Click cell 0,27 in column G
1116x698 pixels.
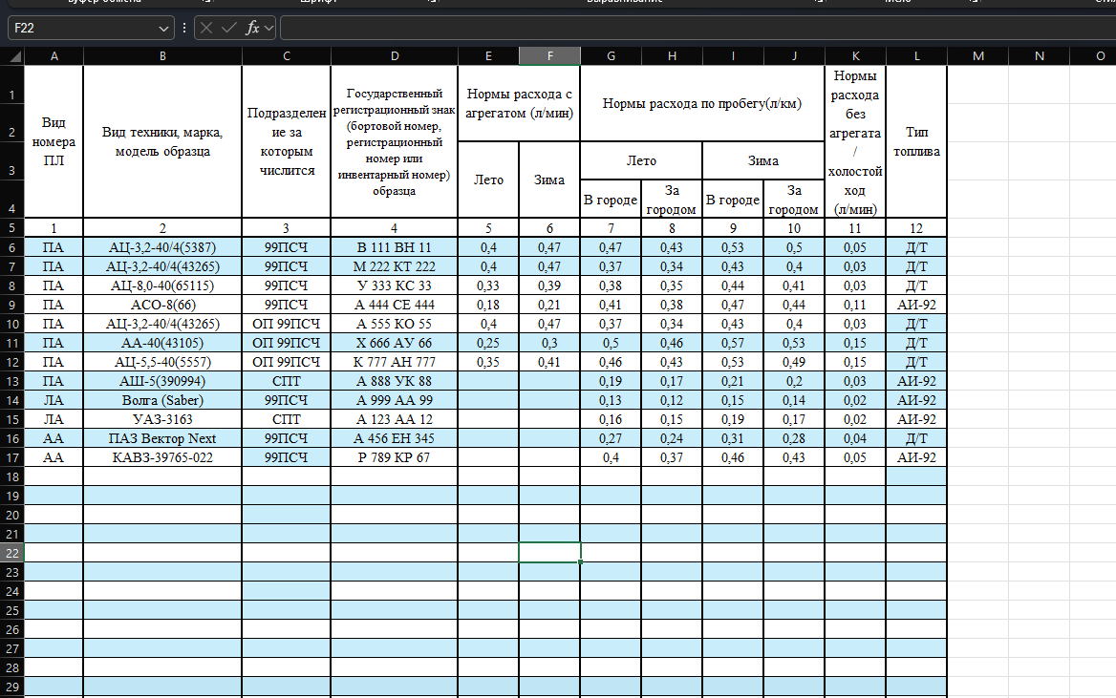click(611, 438)
